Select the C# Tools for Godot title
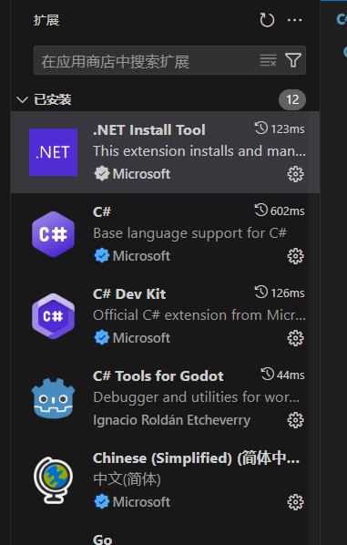347x545 pixels. click(x=158, y=376)
